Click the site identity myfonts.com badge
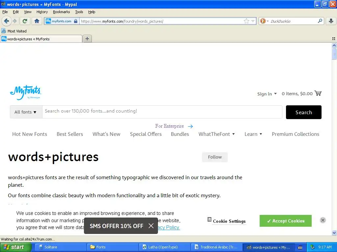Screen dimensions: 337x252 [x=62, y=21]
